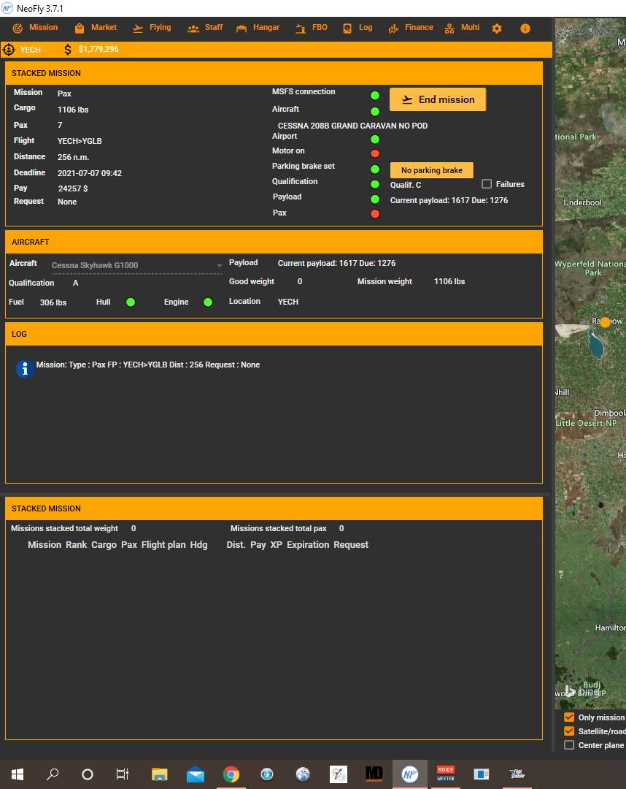Image resolution: width=626 pixels, height=789 pixels.
Task: Click the YECH location crosshair icon
Action: click(x=9, y=50)
